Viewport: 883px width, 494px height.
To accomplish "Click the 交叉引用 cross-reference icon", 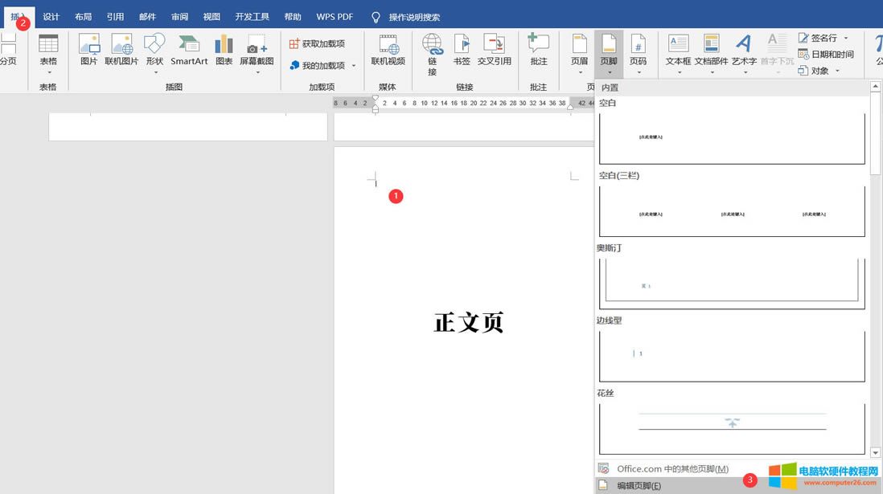I will coord(494,50).
